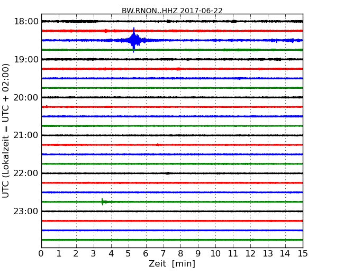Click the 'UTC (Lokalzeit = UTC + 02:00)' axis label
The image size is (344, 275).
(x=5, y=131)
